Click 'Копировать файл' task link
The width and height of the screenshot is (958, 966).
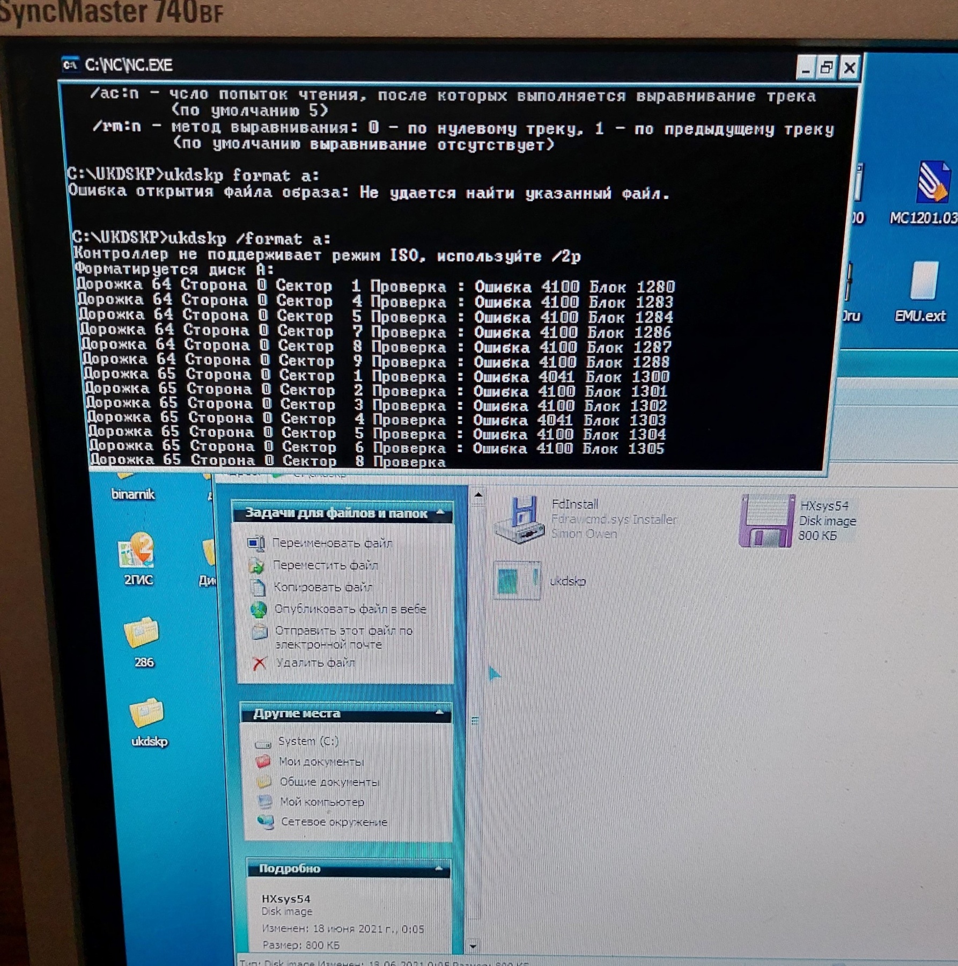322,587
